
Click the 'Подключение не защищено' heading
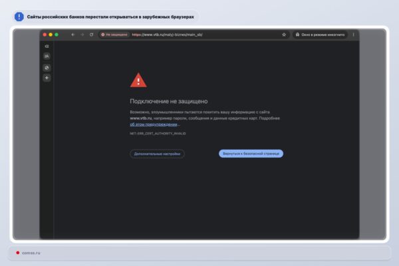(169, 101)
